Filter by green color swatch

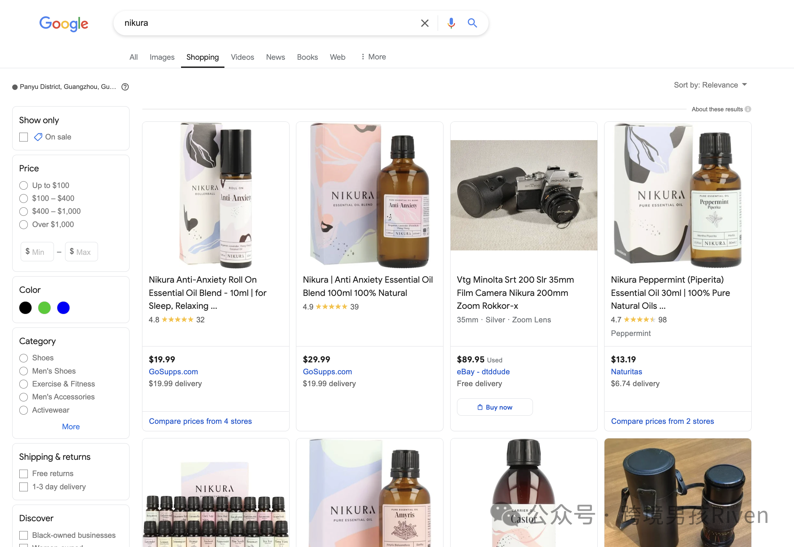(44, 308)
